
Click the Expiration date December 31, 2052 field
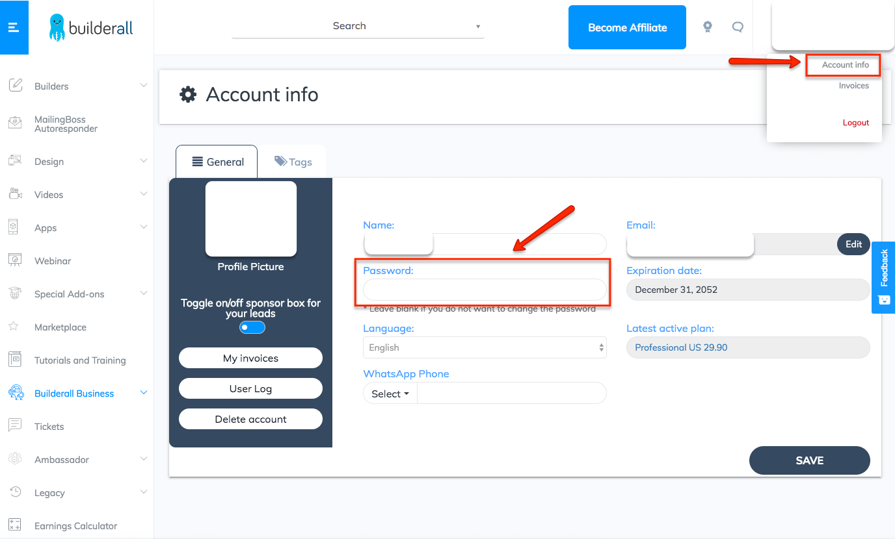click(748, 290)
